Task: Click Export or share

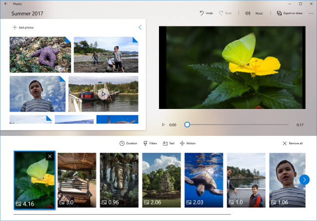Action: [290, 13]
